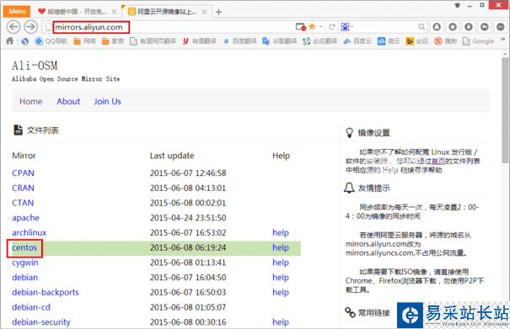The image size is (510, 329).
Task: Click the magnifier search icon in search box
Action: [421, 27]
